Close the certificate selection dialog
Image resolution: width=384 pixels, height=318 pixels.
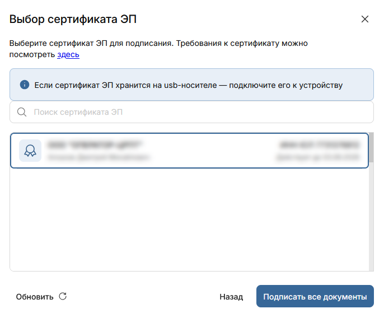(365, 19)
